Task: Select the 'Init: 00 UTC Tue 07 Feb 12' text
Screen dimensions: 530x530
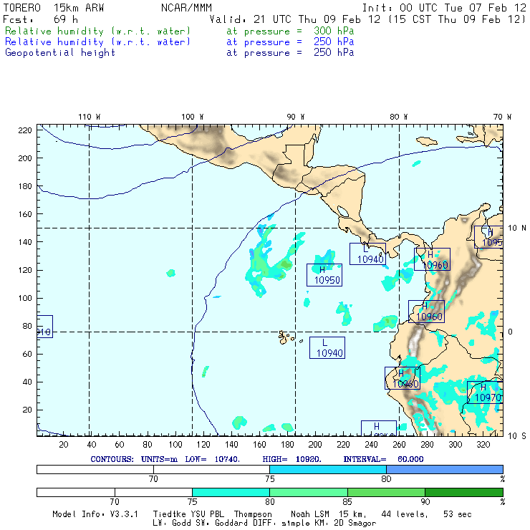Action: 444,8
